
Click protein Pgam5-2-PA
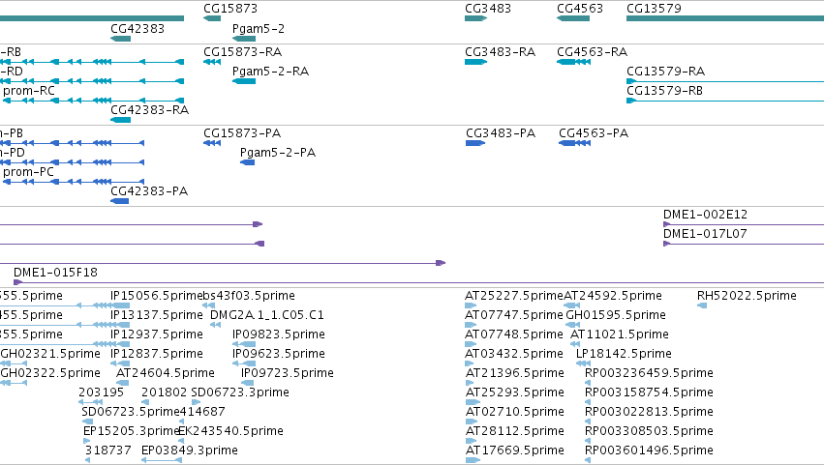278,153
